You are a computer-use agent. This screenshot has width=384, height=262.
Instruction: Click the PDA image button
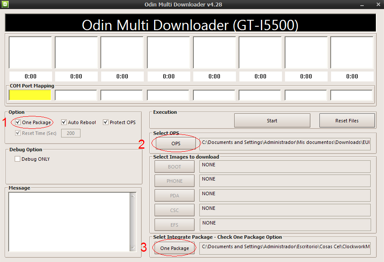pyautogui.click(x=174, y=195)
